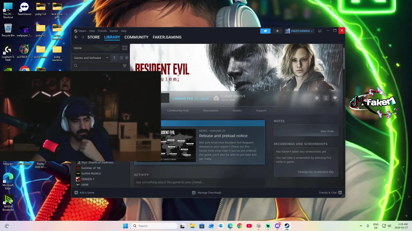Add Resident Evil Requiem to favorites heart
Image resolution: width=412 pixels, height=231 pixels.
click(335, 98)
